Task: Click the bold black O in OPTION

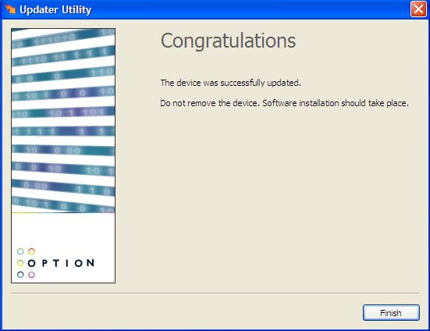Action: click(x=32, y=263)
